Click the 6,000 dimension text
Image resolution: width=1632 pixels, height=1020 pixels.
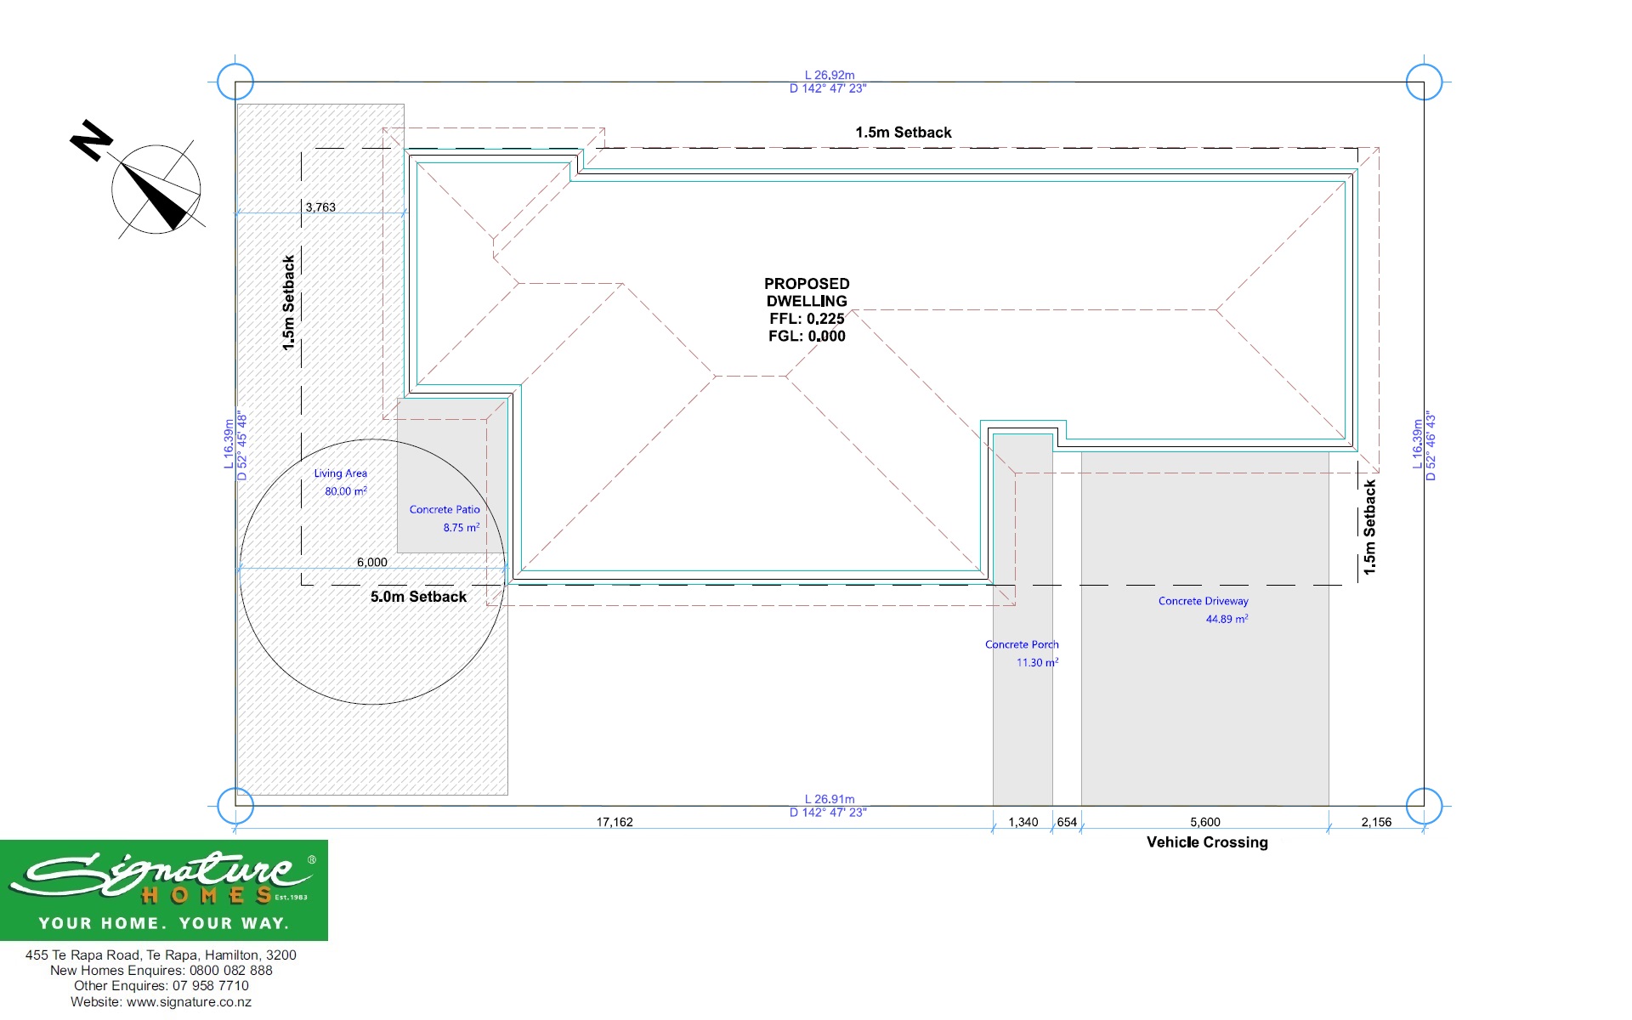coord(371,562)
